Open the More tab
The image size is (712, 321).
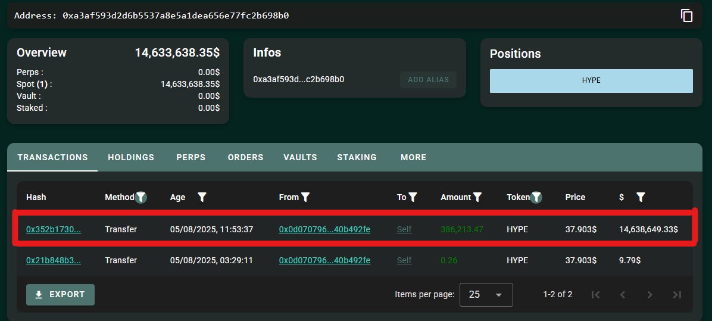click(x=413, y=157)
